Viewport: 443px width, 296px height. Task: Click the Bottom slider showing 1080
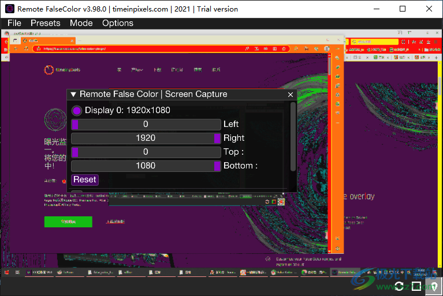coord(146,166)
